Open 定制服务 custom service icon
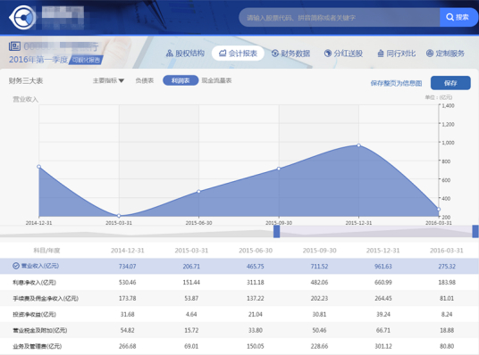This screenshot has width=479, height=355. pos(430,54)
